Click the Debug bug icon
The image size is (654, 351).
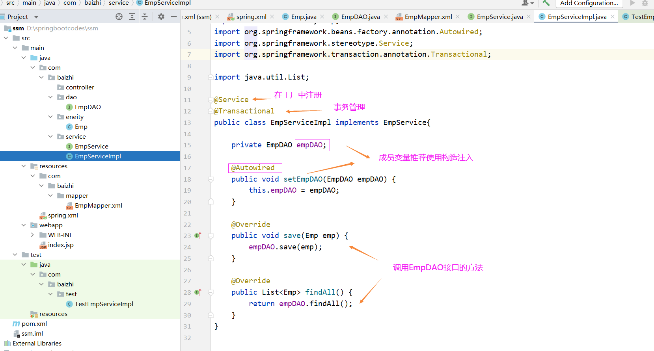[645, 3]
